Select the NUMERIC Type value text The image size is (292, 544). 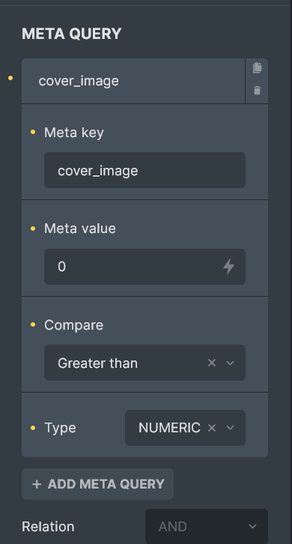tap(169, 428)
